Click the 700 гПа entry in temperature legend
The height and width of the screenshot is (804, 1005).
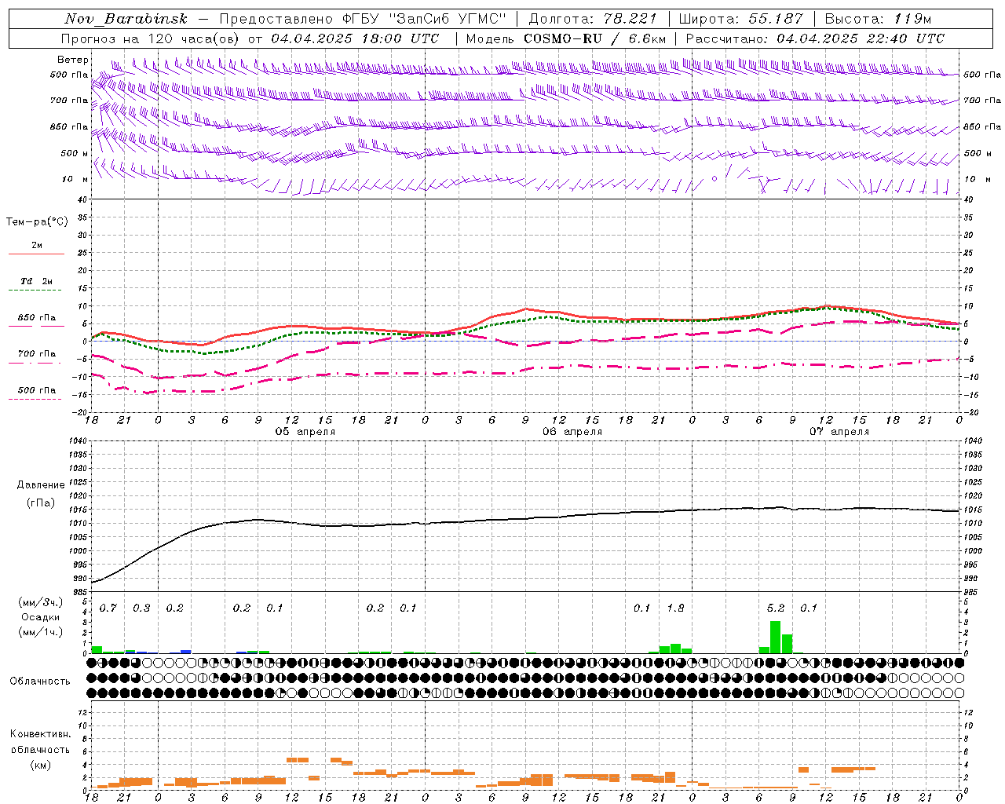coord(37,354)
